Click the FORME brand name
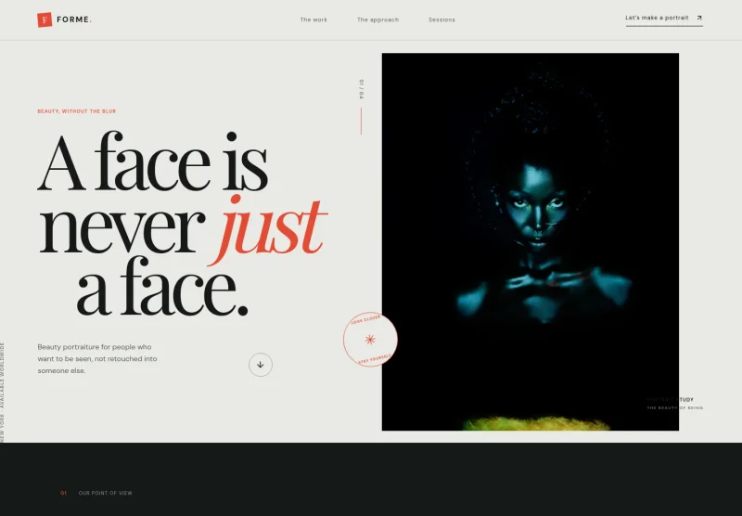 [74, 19]
